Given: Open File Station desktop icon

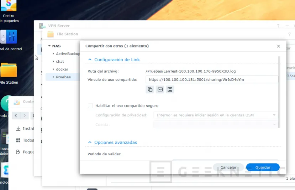Looking at the screenshot, I should [9, 70].
